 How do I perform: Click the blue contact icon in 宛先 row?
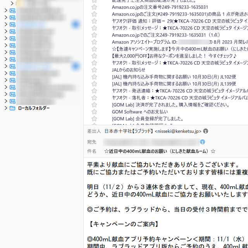click(202, 142)
